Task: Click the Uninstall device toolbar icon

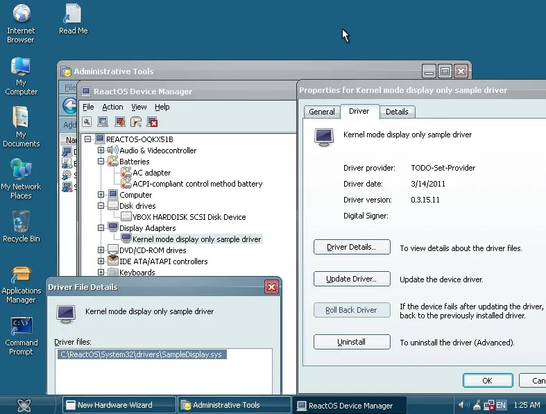Action: pyautogui.click(x=153, y=122)
